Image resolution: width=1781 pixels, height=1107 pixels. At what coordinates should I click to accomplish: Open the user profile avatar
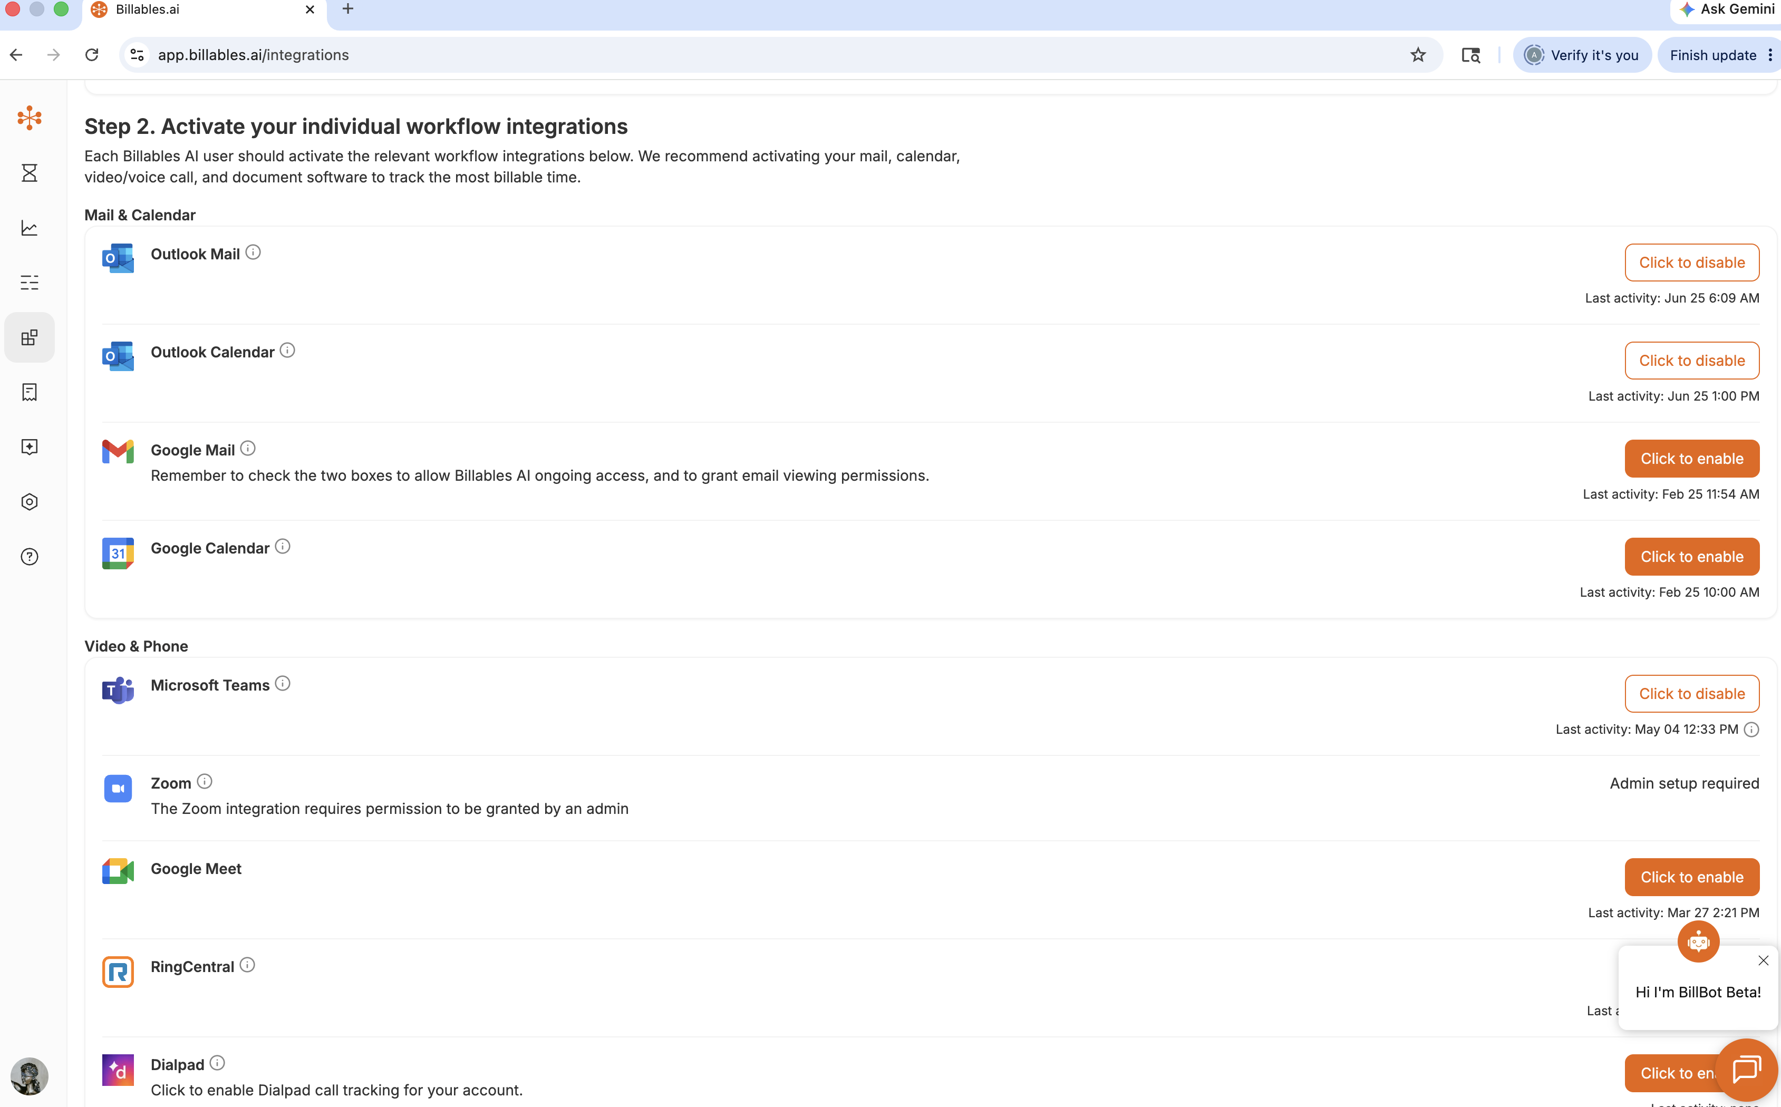[30, 1076]
